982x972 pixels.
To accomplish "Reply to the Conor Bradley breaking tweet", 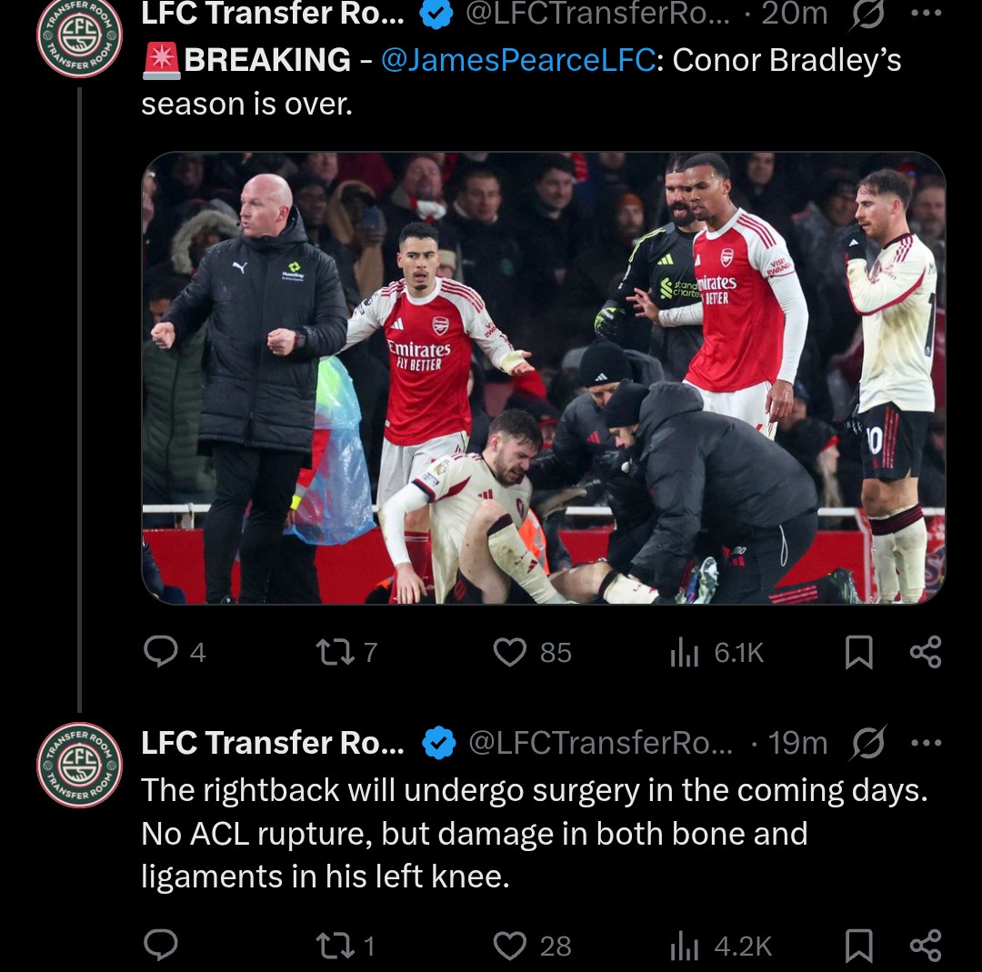I will point(162,652).
